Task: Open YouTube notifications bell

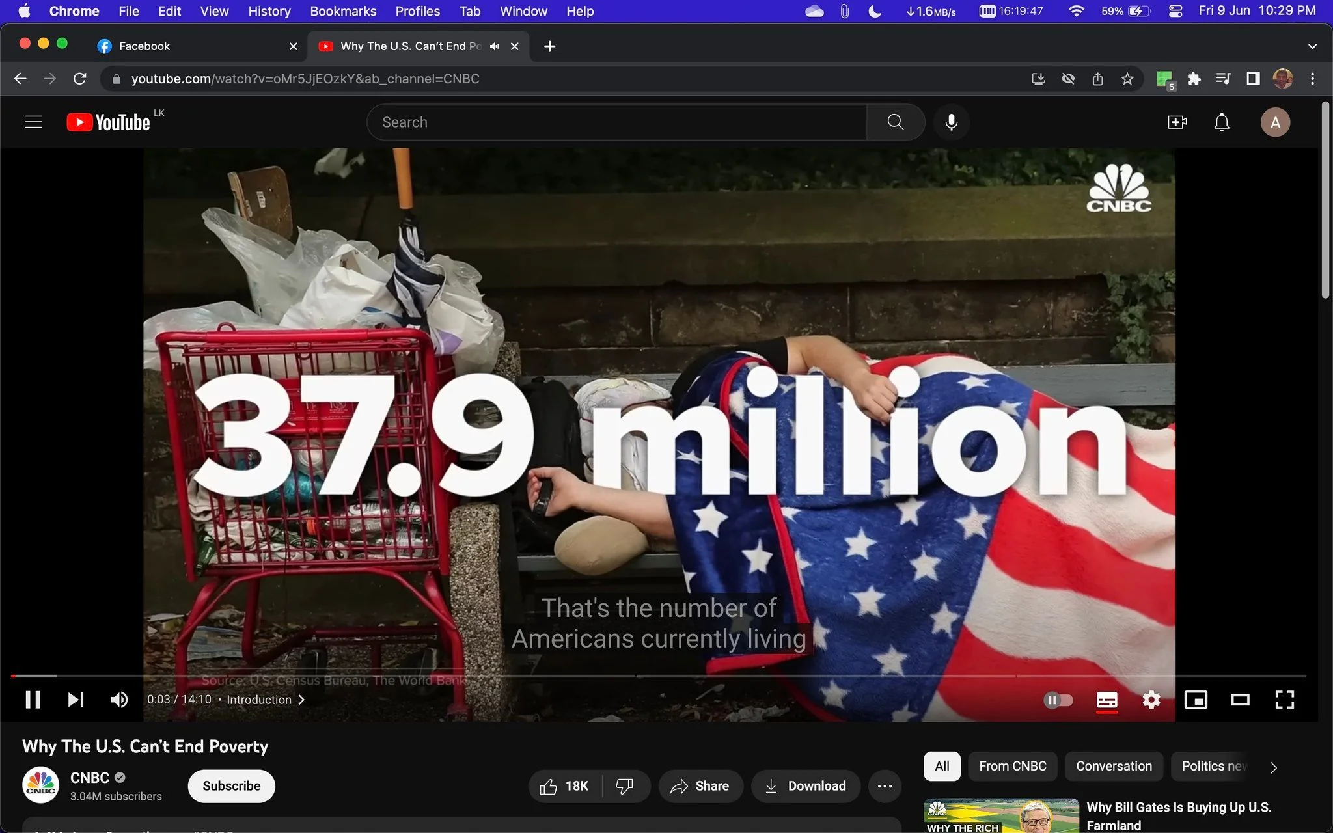Action: click(x=1222, y=122)
